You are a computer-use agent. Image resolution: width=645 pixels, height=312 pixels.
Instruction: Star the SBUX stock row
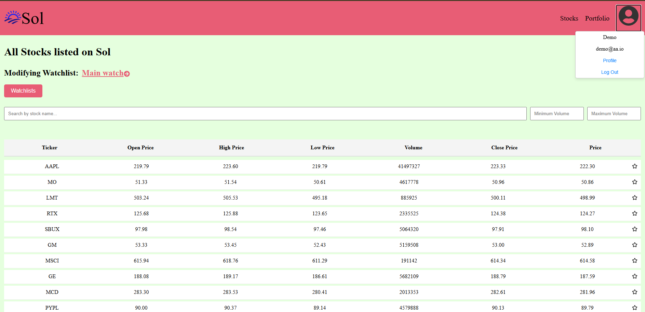point(634,229)
